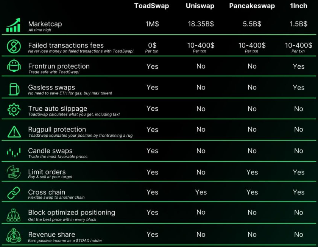Click the Rugpull protection warning triangle icon
The height and width of the screenshot is (247, 318).
tap(14, 131)
